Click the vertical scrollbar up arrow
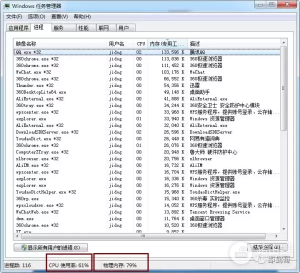The image size is (300, 273). click(x=283, y=42)
